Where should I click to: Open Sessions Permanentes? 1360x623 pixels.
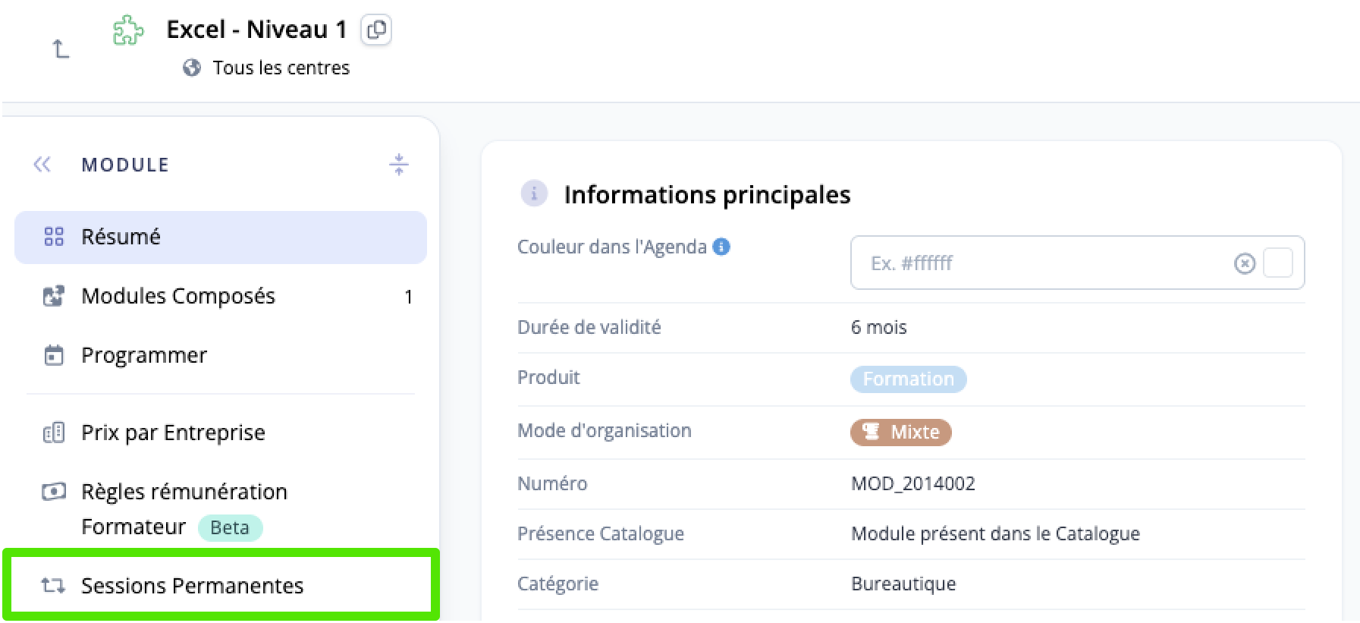point(221,585)
